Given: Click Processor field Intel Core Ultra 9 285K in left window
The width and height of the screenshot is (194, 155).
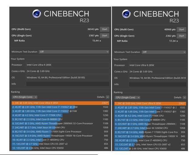Looking at the screenshot, I should click(68, 65).
